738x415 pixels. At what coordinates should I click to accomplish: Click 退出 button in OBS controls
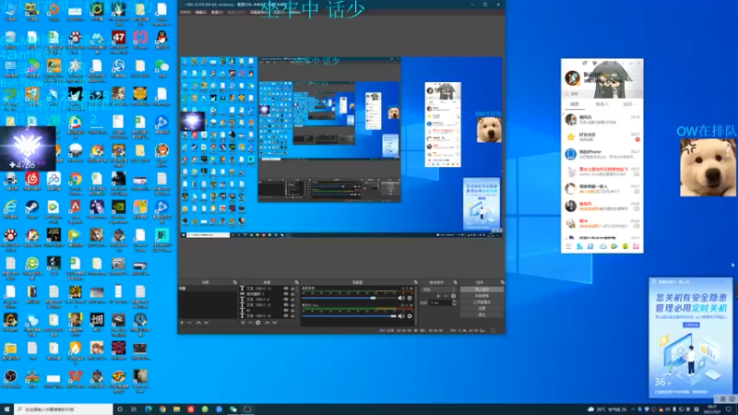point(482,314)
